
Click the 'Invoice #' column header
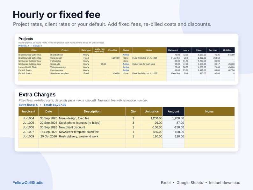(28, 111)
